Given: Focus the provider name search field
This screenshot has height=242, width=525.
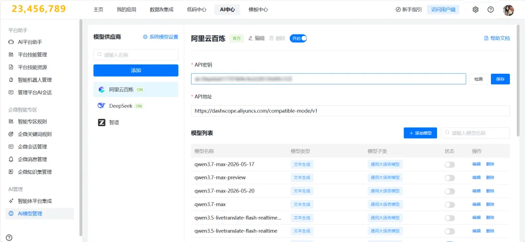Looking at the screenshot, I should (x=136, y=55).
